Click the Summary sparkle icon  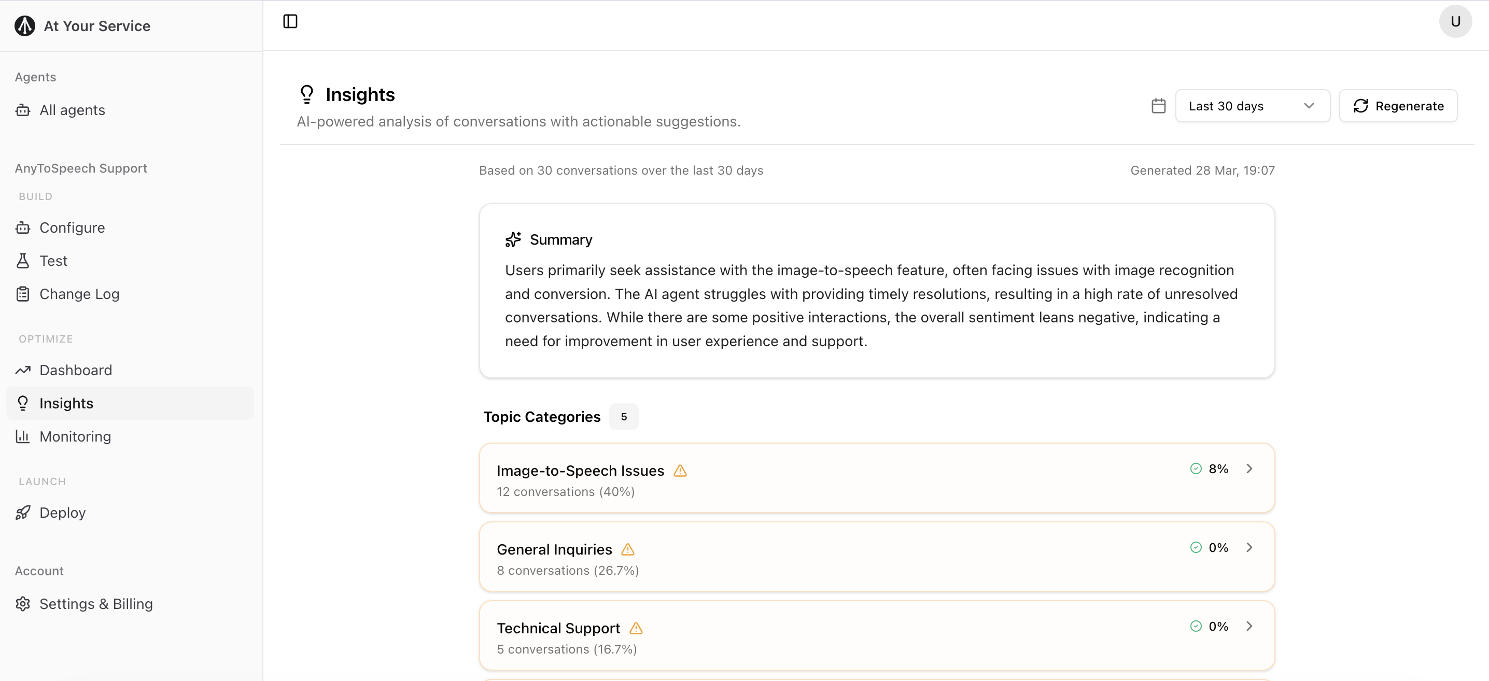tap(513, 239)
